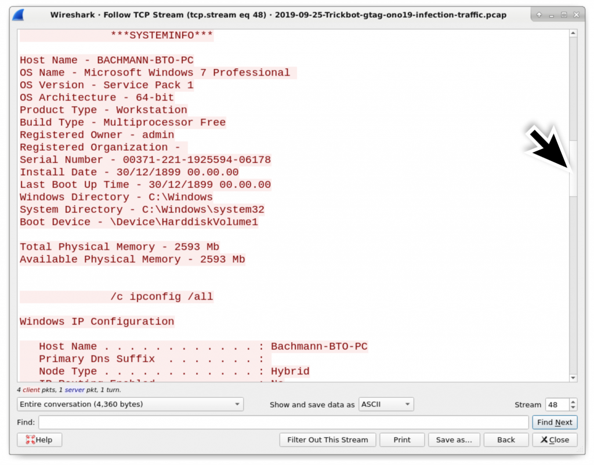Click the packet summary status text
Image resolution: width=594 pixels, height=465 pixels.
pyautogui.click(x=69, y=390)
